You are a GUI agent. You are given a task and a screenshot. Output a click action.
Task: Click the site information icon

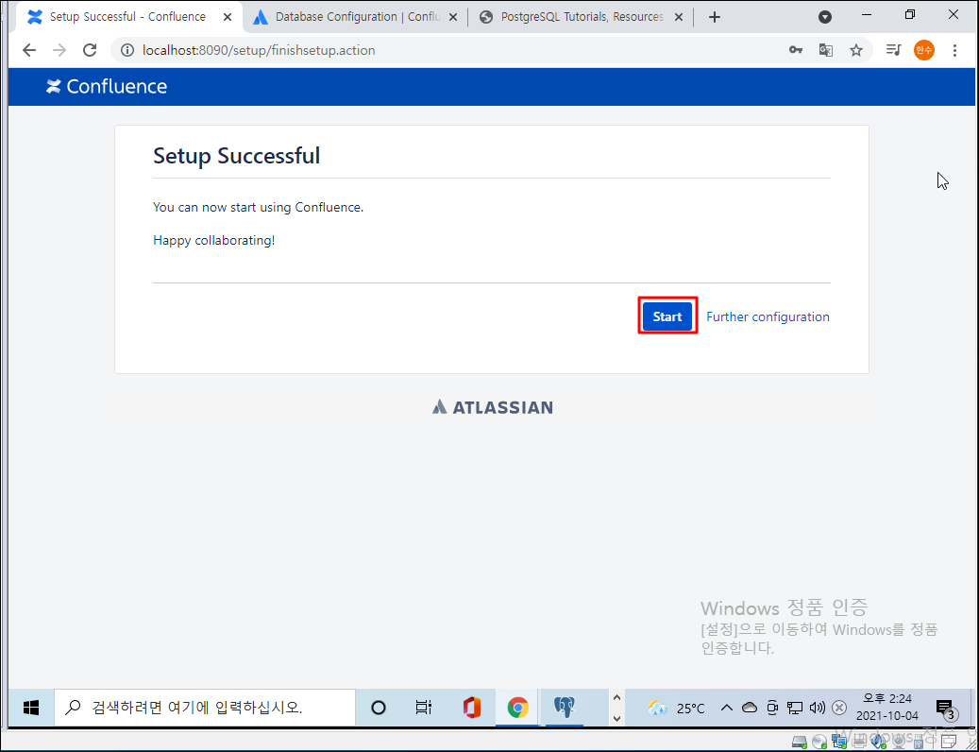pos(127,50)
